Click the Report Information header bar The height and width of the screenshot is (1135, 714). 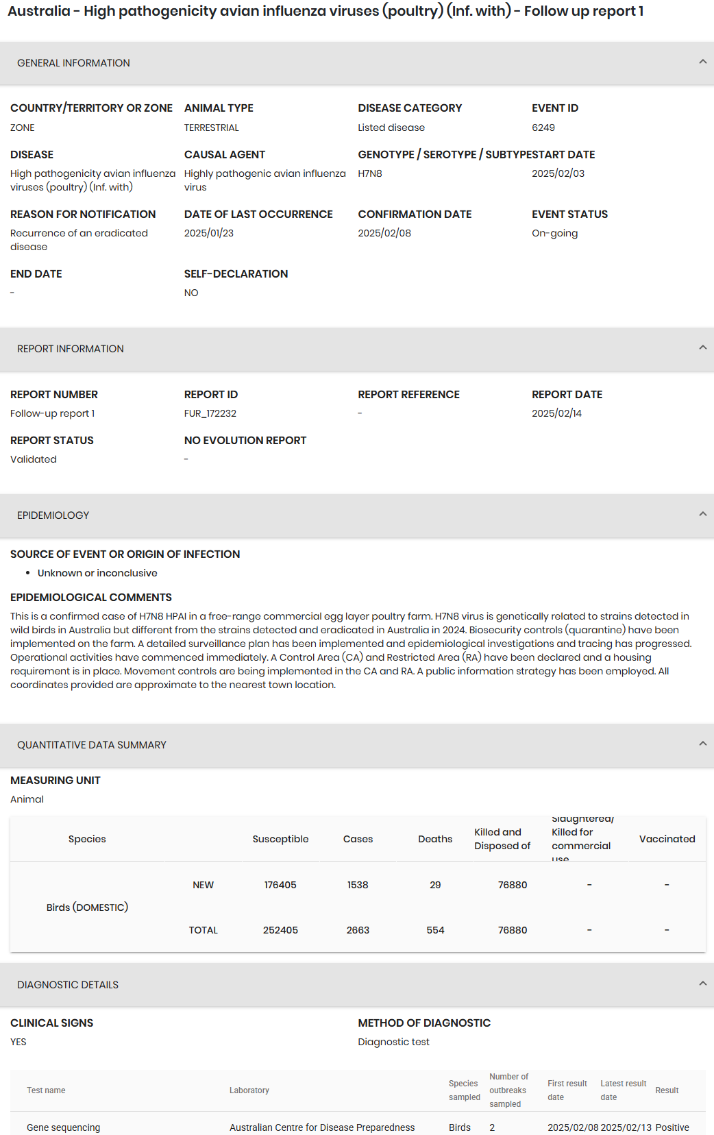(x=357, y=349)
